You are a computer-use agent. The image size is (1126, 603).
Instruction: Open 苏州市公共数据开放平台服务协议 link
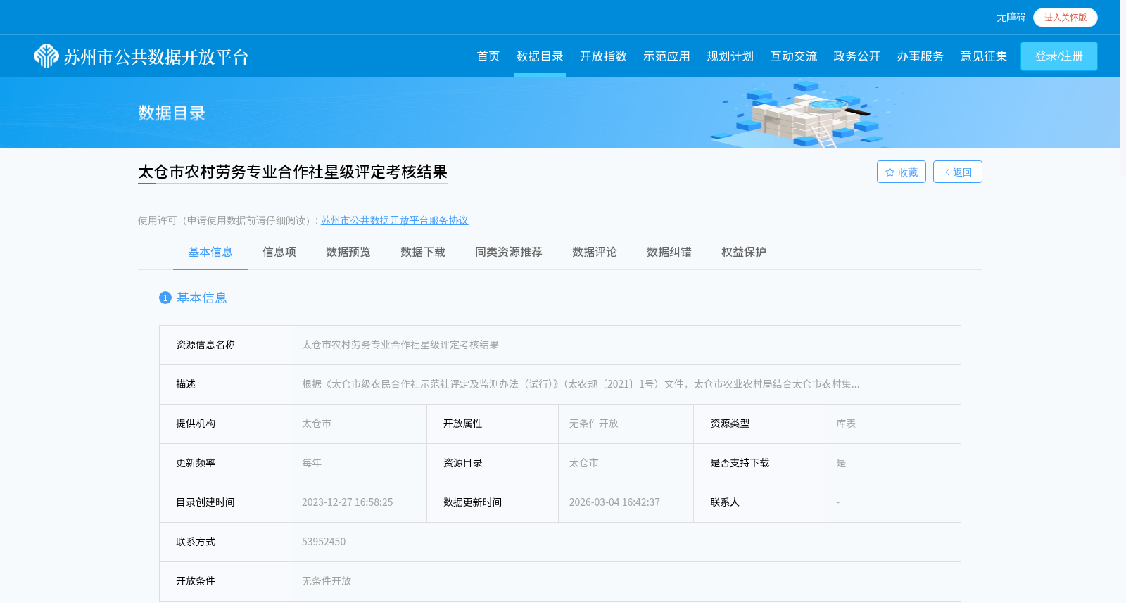point(394,221)
